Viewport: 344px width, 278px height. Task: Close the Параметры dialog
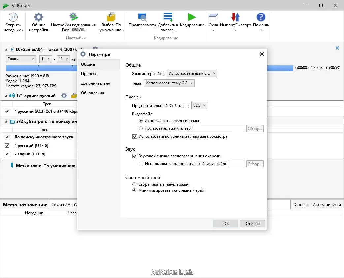262,54
